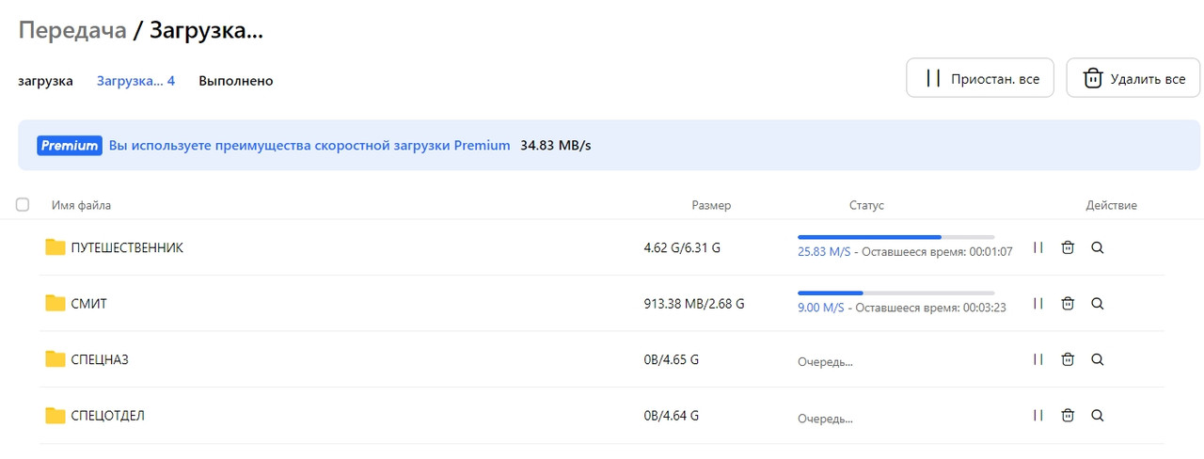Click the Очередь... status in СПЕЦОТДЕЛ row
Image resolution: width=1204 pixels, height=459 pixels.
[825, 419]
